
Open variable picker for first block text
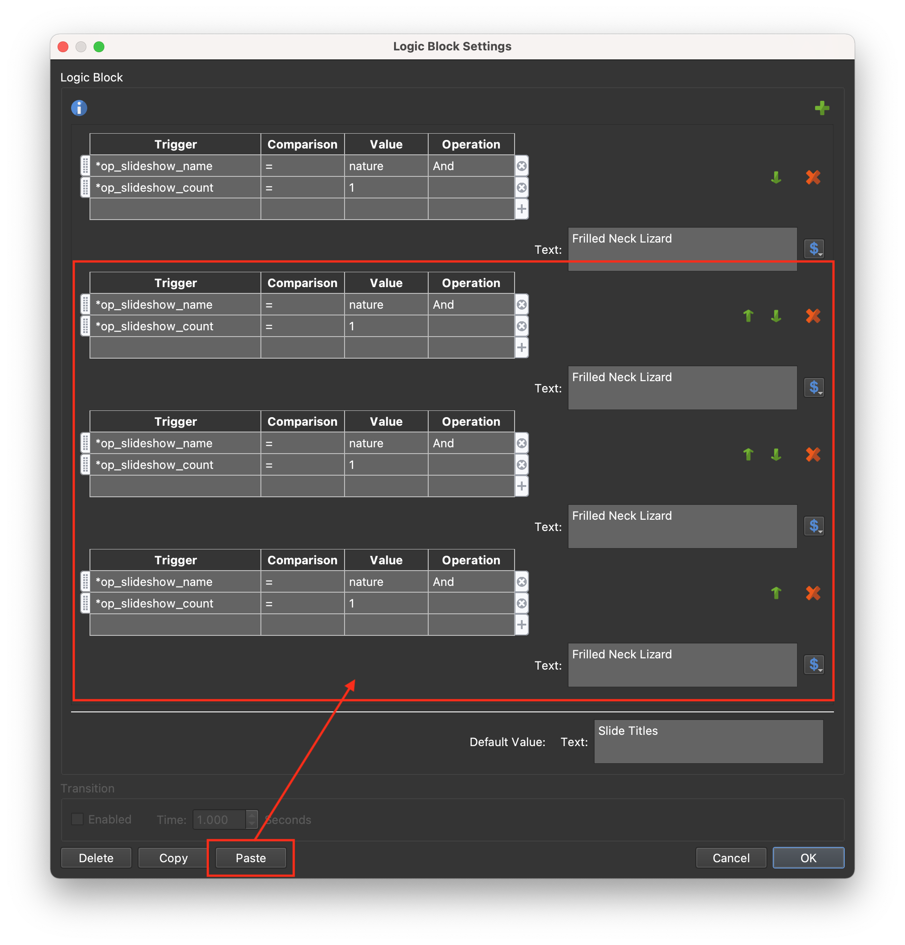(814, 249)
